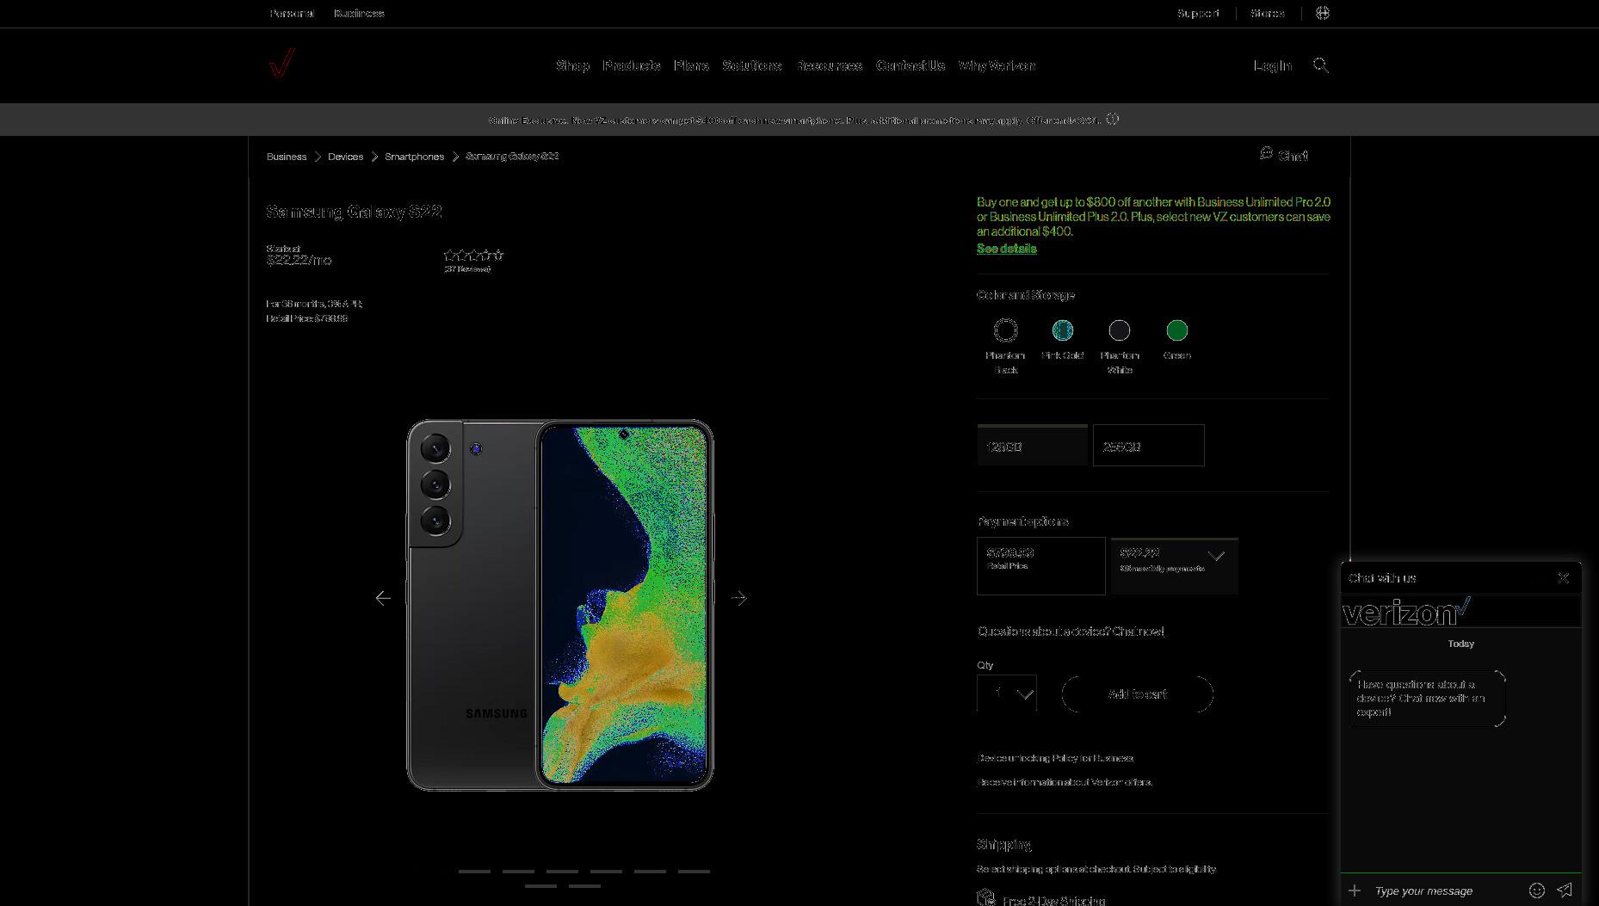Show previous phone image arrow
Image resolution: width=1599 pixels, height=906 pixels.
pyautogui.click(x=383, y=598)
